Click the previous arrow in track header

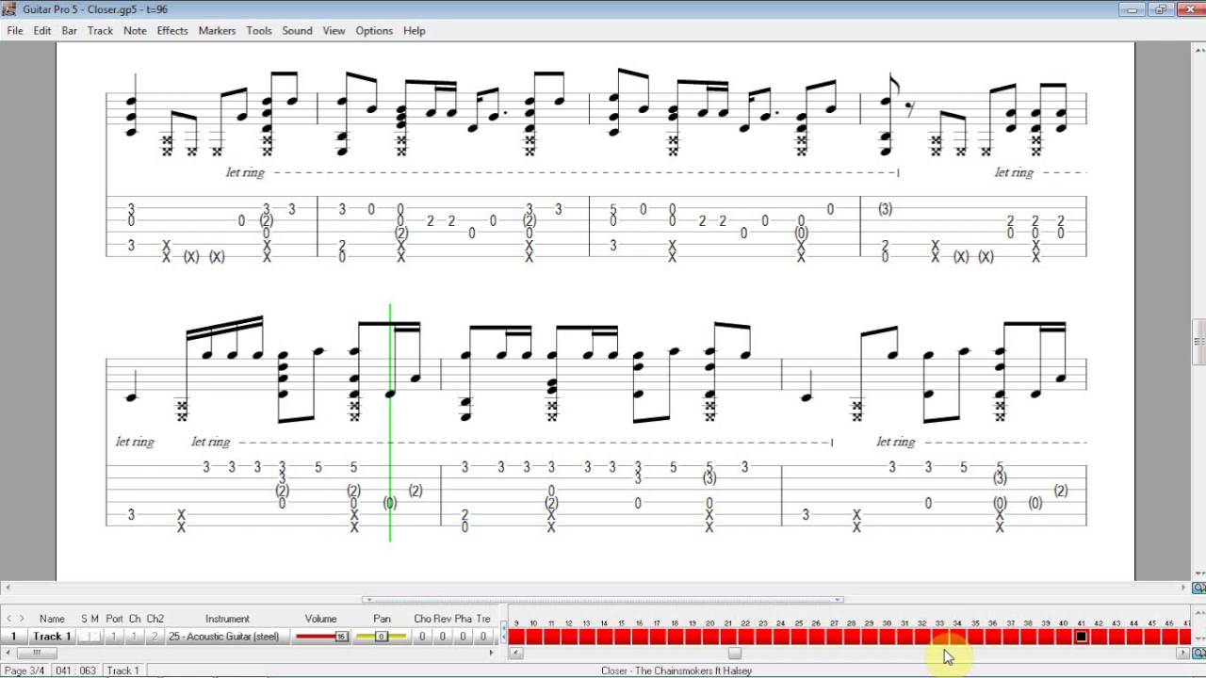pyautogui.click(x=9, y=619)
